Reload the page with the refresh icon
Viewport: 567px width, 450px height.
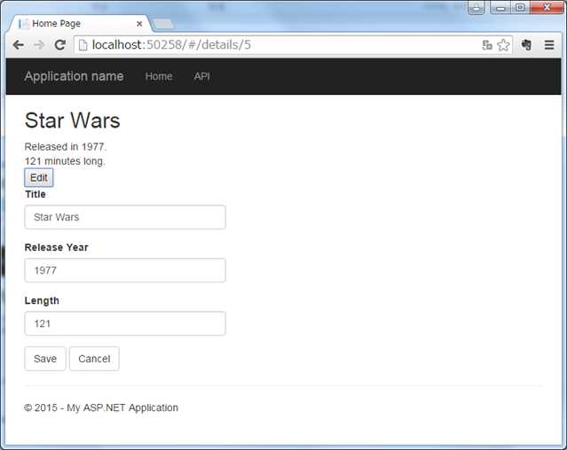click(x=59, y=45)
